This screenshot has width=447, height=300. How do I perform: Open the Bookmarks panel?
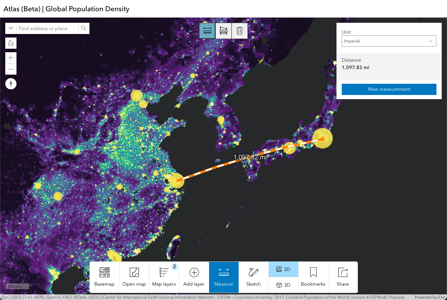click(313, 277)
